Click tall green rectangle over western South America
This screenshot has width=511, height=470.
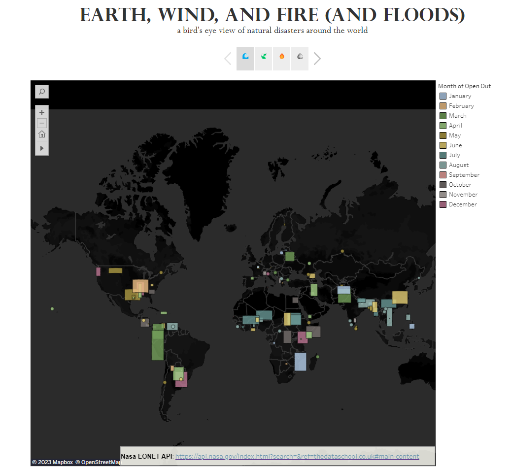(x=158, y=345)
